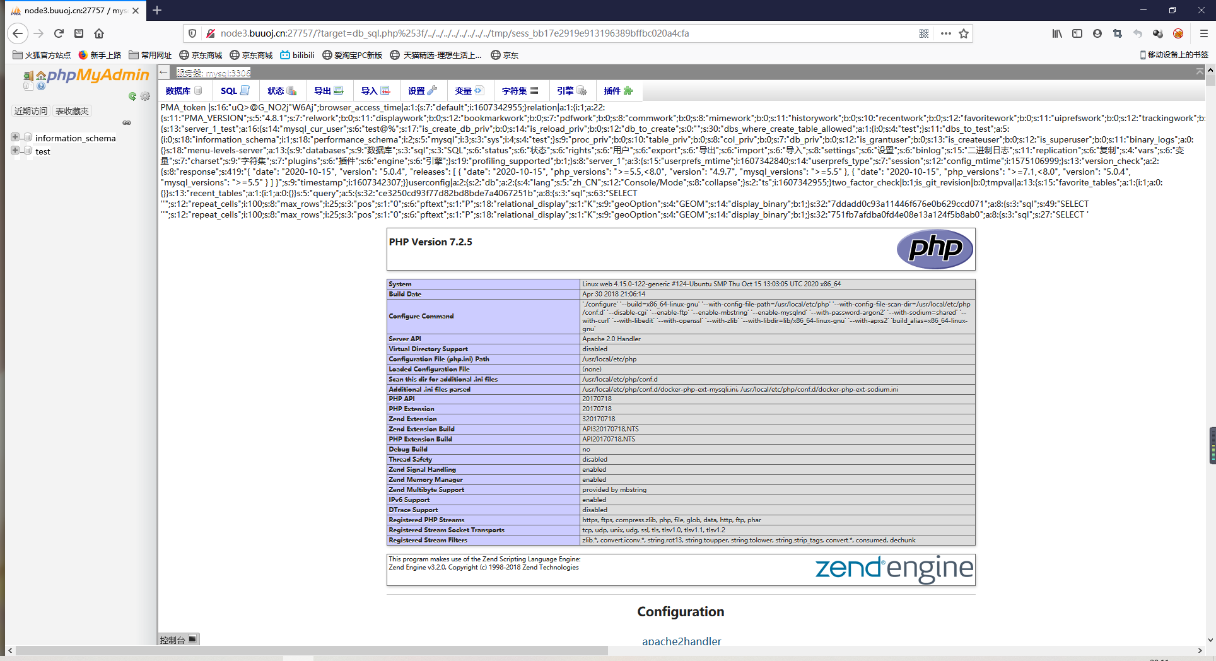Open the 爱淘宝PC新版 bookmark
The width and height of the screenshot is (1216, 661).
pos(353,56)
